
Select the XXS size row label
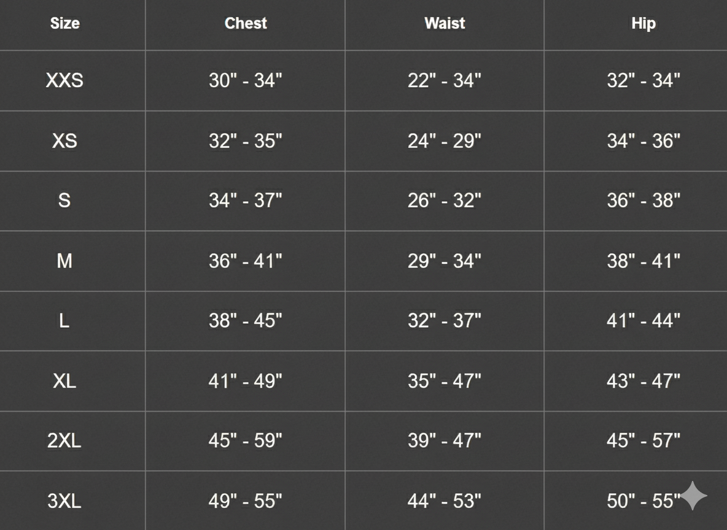coord(64,80)
